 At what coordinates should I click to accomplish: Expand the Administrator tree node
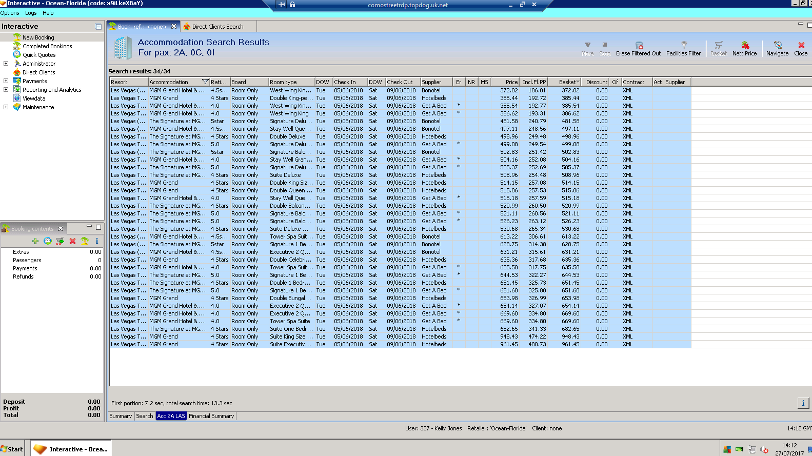click(x=6, y=64)
